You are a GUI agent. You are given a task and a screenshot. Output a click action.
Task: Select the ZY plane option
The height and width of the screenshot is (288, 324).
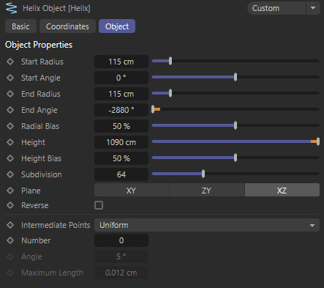(207, 191)
